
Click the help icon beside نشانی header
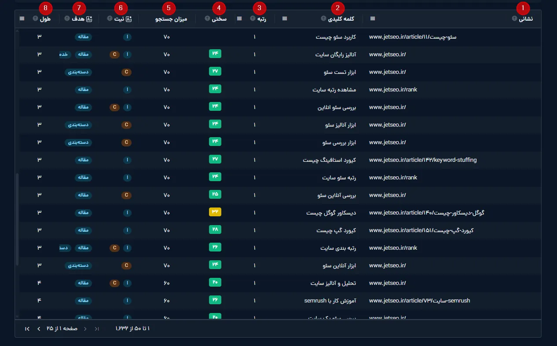[514, 18]
